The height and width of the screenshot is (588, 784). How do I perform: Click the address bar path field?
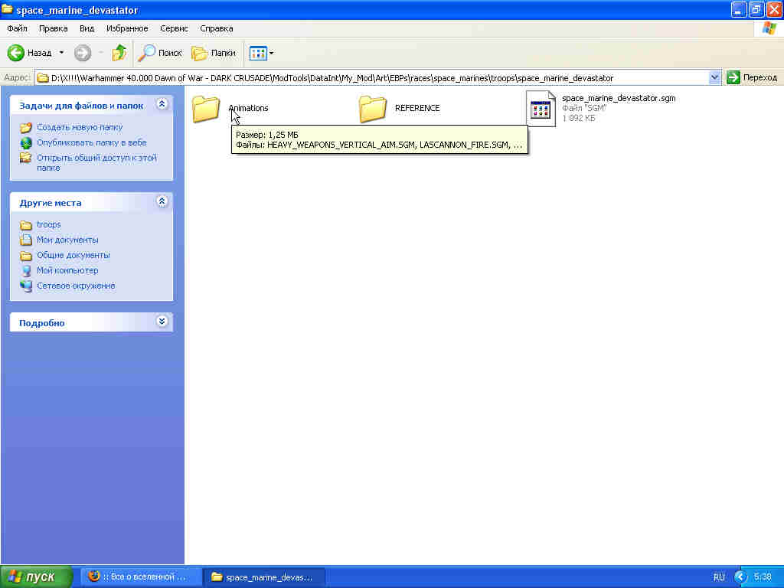[373, 77]
